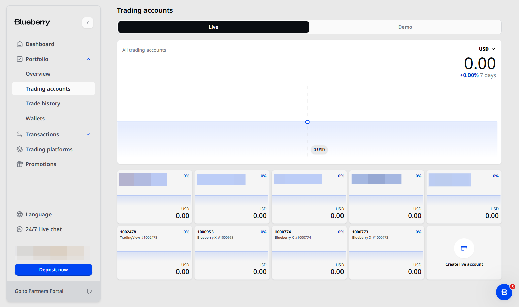
Task: Open account card 1000953 Blueberry X
Action: (232, 253)
